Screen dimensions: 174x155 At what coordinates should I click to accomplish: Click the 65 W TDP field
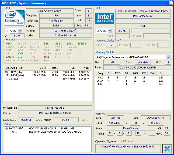click(x=17, y=36)
